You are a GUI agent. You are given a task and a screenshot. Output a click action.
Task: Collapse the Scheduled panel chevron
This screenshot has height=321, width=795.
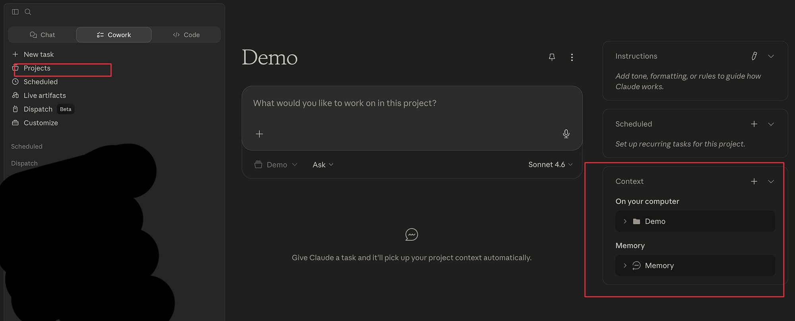[x=771, y=124]
